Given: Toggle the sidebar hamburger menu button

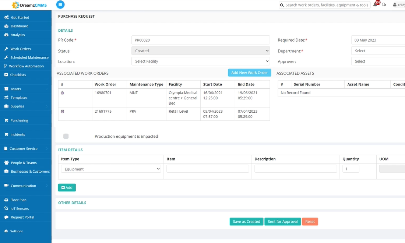Looking at the screenshot, I should click(x=60, y=4).
